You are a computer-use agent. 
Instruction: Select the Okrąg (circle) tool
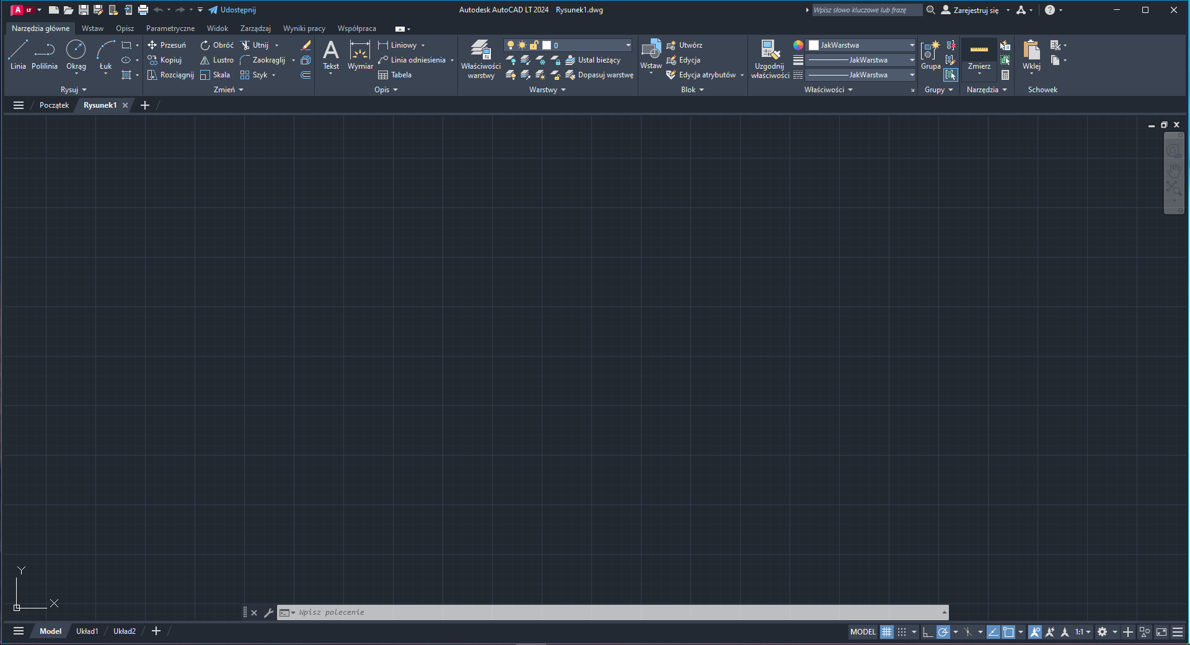[76, 55]
